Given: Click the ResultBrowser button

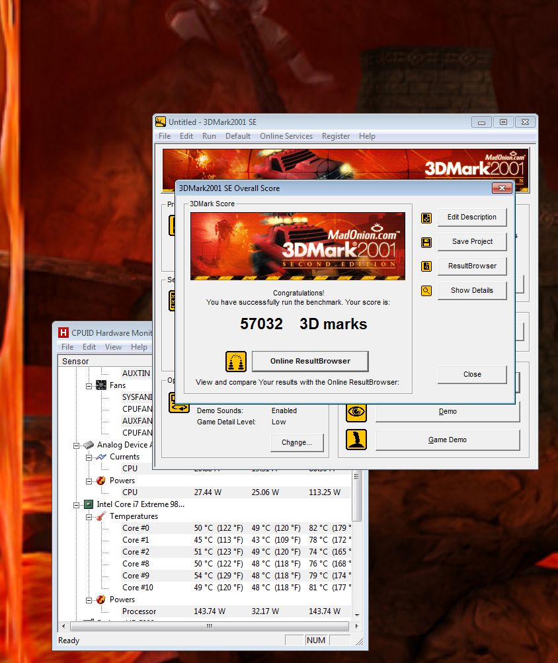Looking at the screenshot, I should (472, 266).
